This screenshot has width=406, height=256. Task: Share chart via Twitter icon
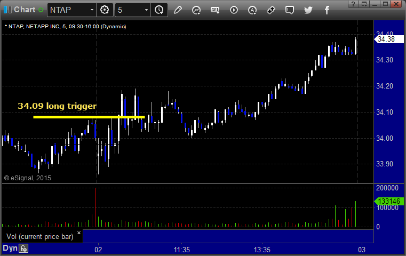(x=308, y=10)
